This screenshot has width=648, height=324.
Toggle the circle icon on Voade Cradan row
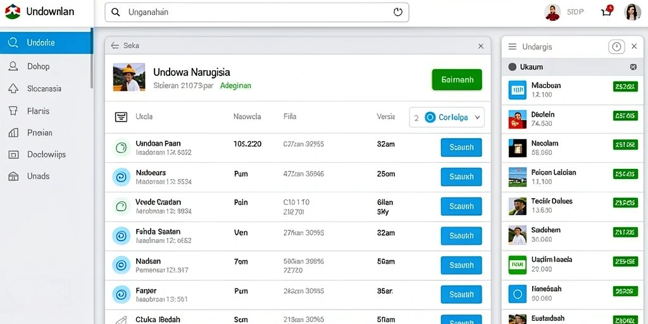(x=121, y=206)
